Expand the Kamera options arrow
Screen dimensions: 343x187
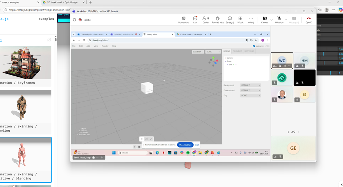click(272, 20)
